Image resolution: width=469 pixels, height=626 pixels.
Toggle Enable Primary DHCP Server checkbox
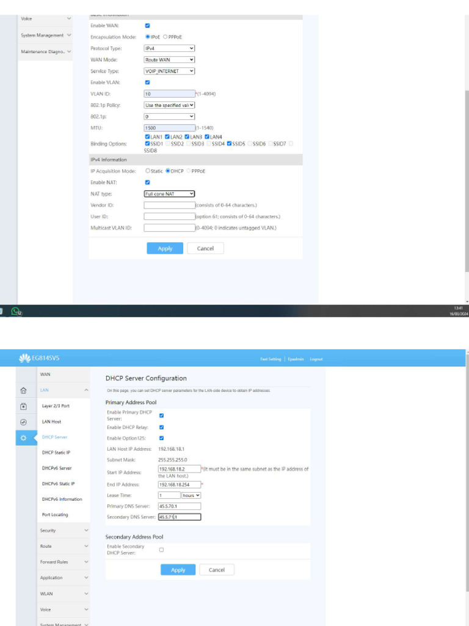(161, 416)
